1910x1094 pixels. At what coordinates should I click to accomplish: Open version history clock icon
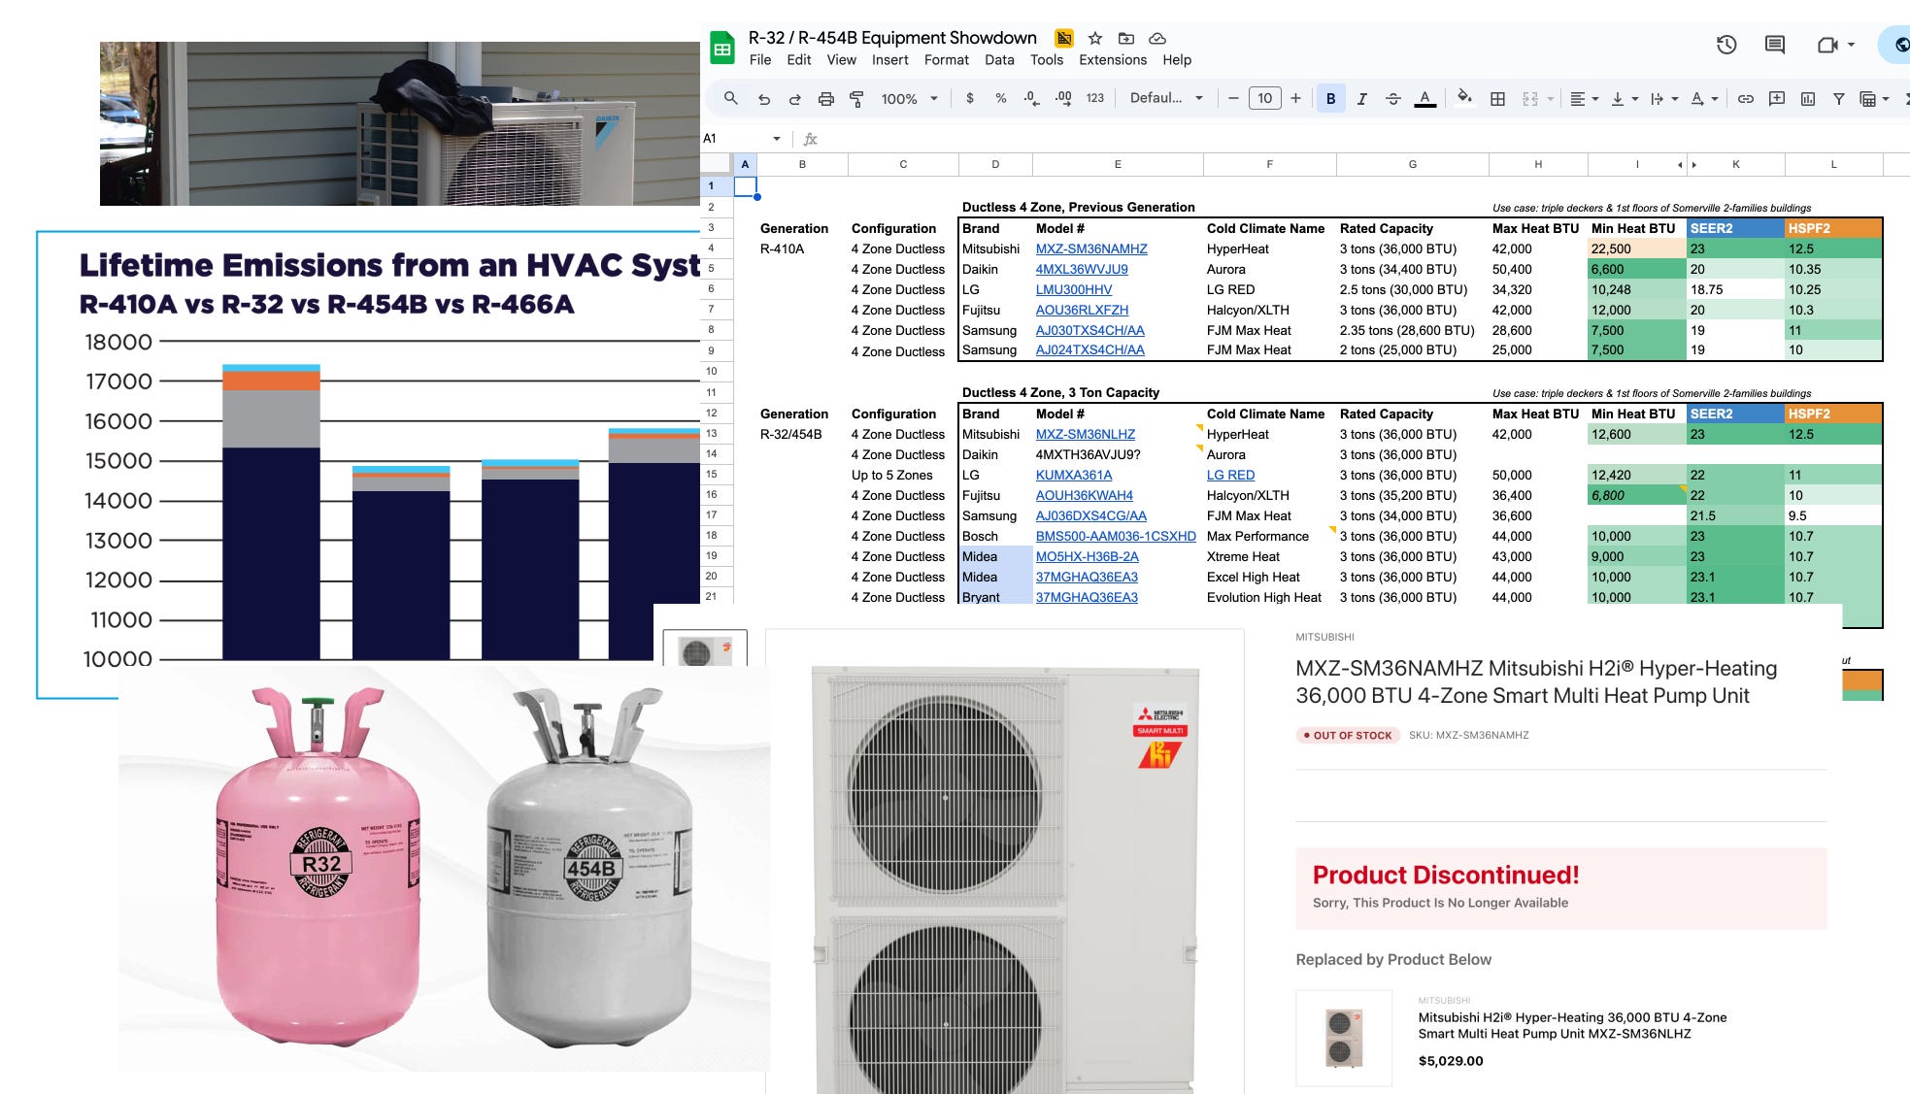point(1726,45)
